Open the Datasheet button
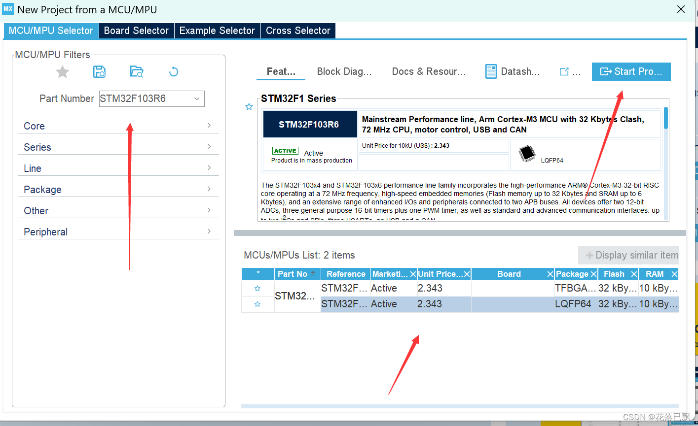 (x=513, y=71)
